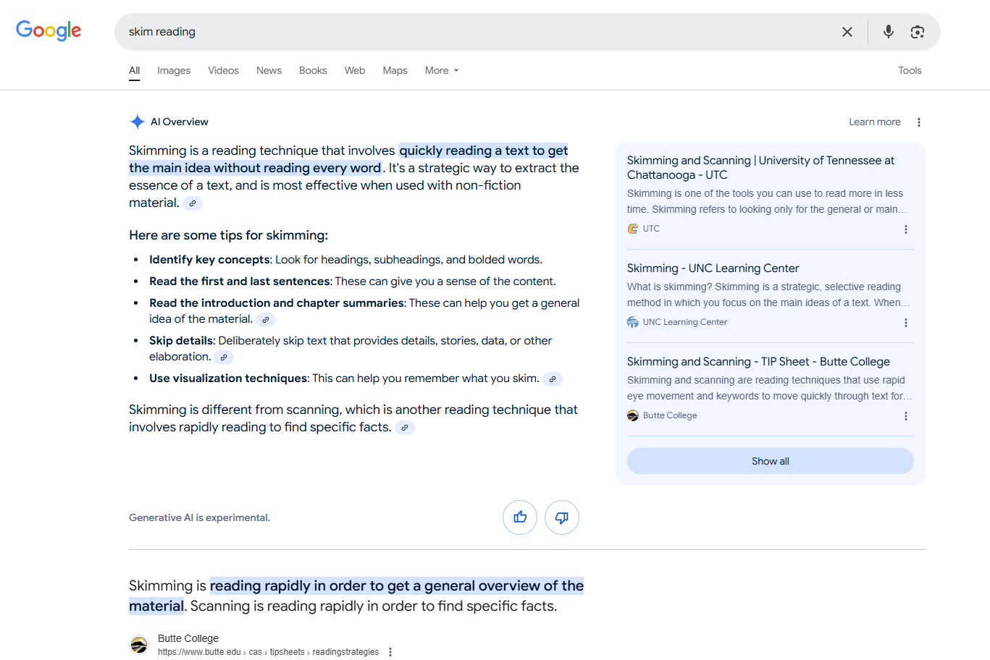Open the search Tools options
Viewport: 990px width, 660px height.
910,70
